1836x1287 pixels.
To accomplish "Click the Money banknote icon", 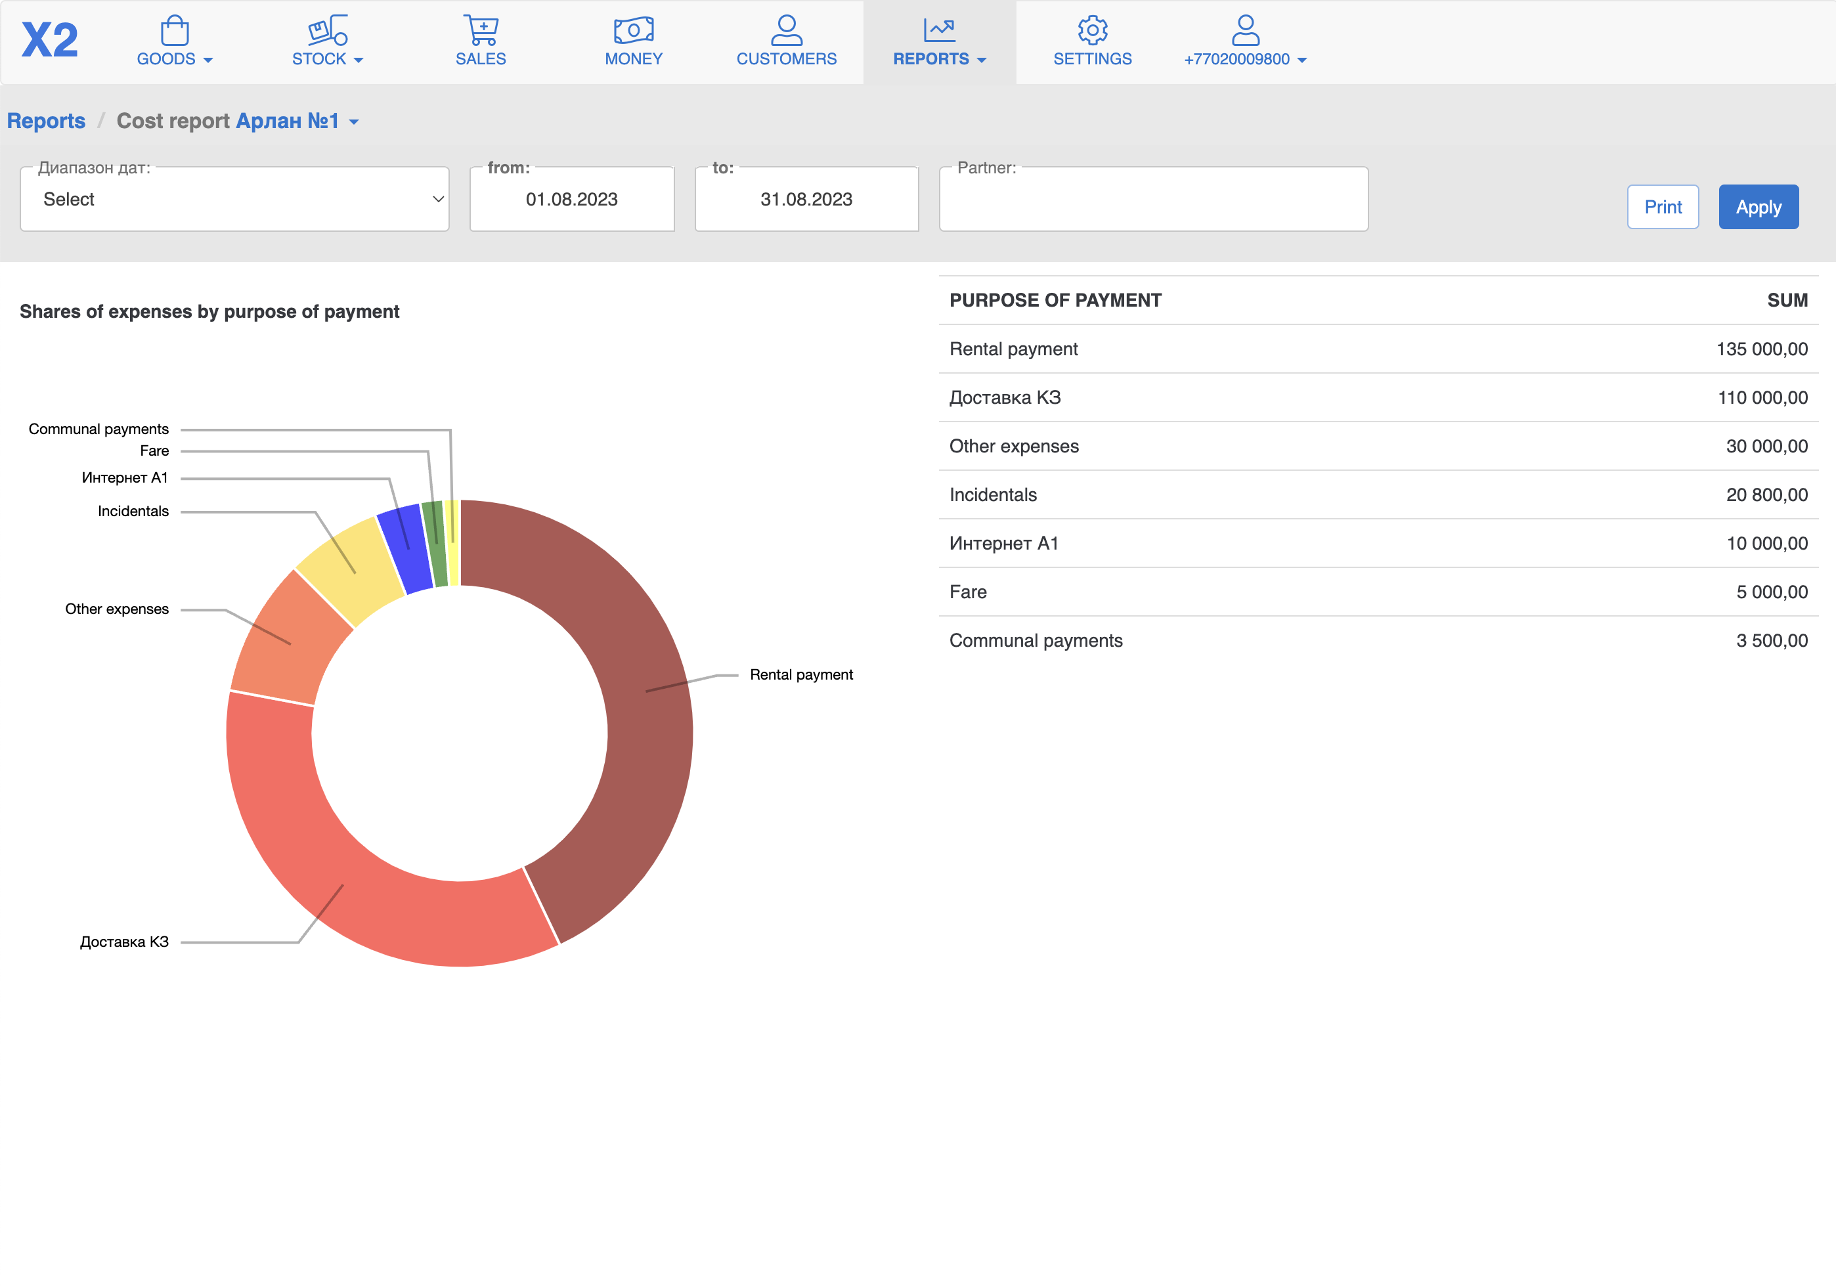I will [633, 30].
